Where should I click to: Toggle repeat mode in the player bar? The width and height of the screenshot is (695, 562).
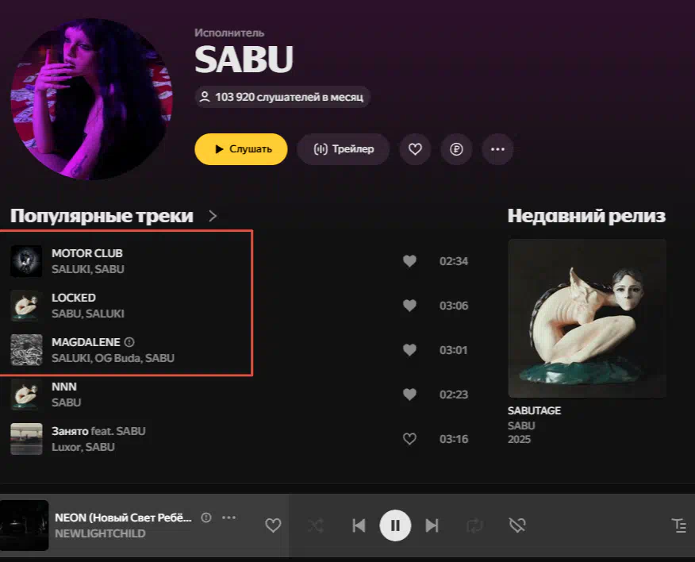pos(474,525)
